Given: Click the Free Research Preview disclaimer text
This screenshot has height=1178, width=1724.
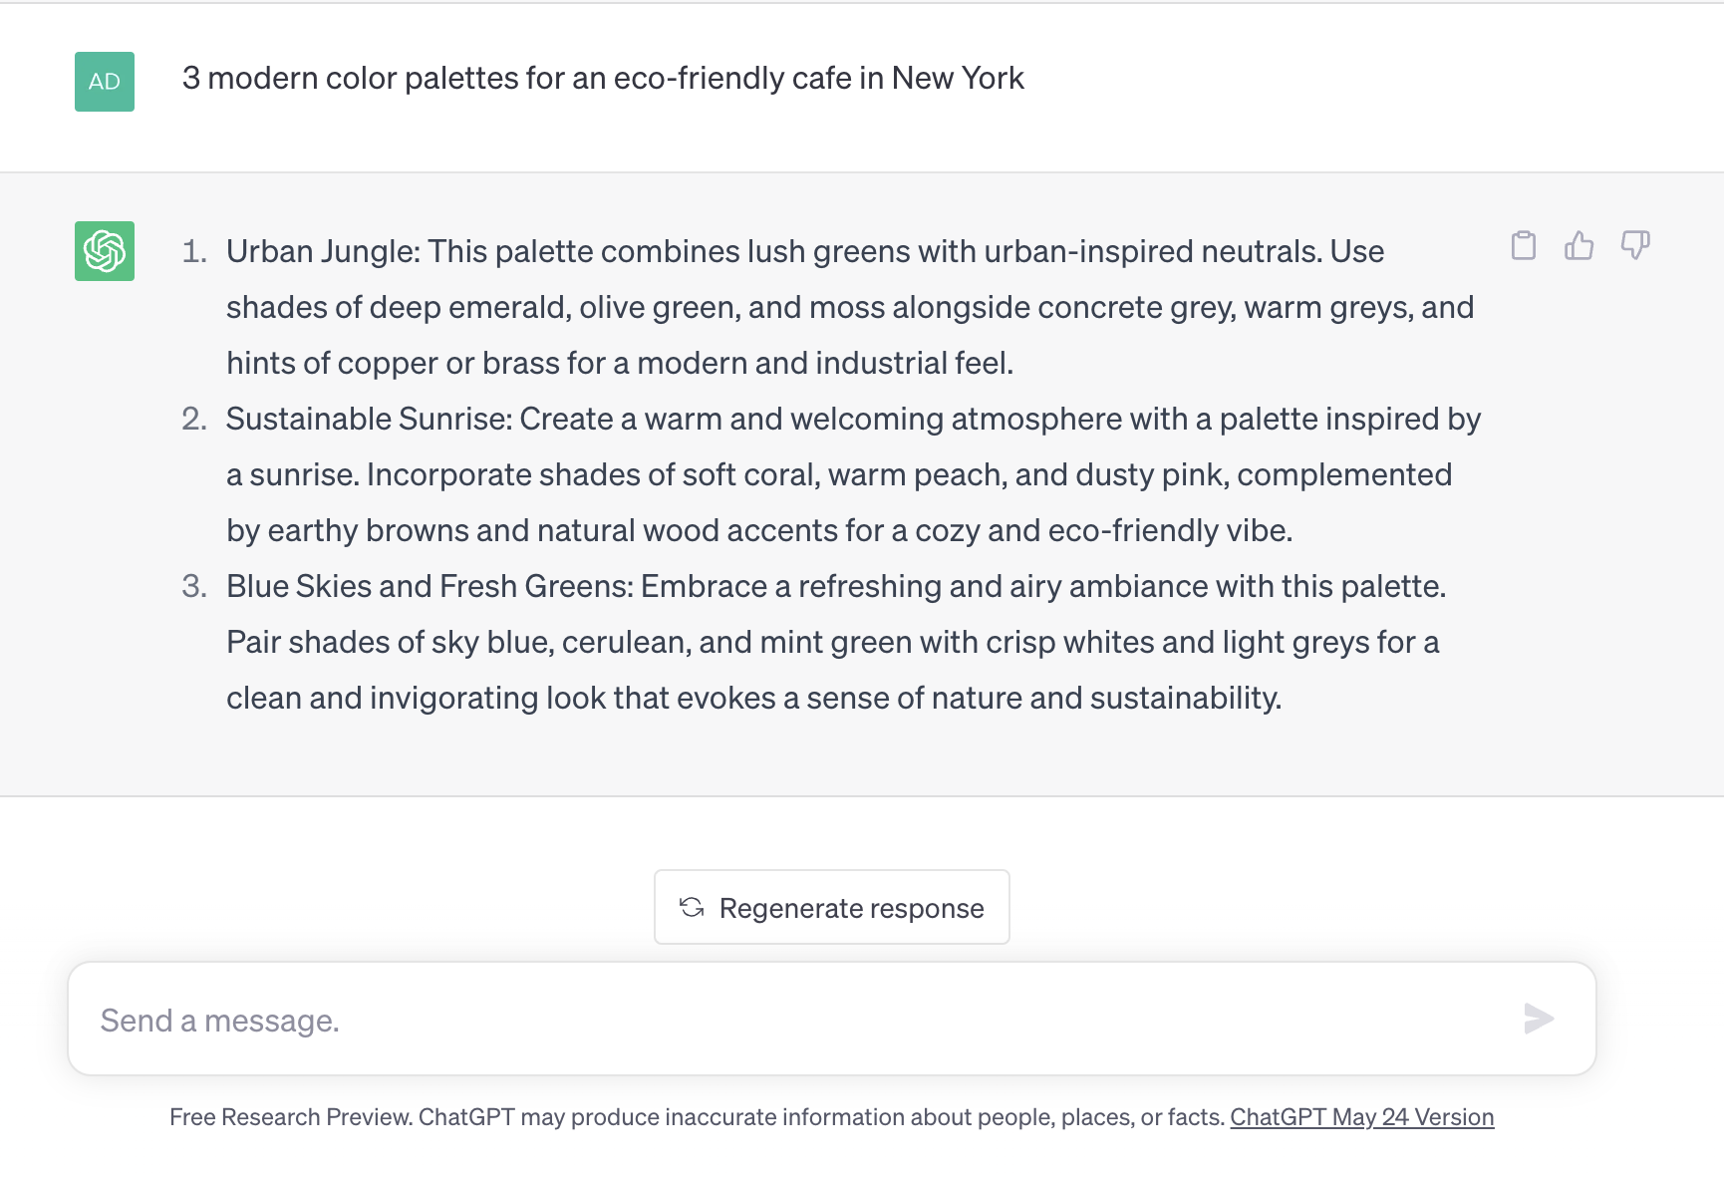Looking at the screenshot, I should (x=697, y=1117).
